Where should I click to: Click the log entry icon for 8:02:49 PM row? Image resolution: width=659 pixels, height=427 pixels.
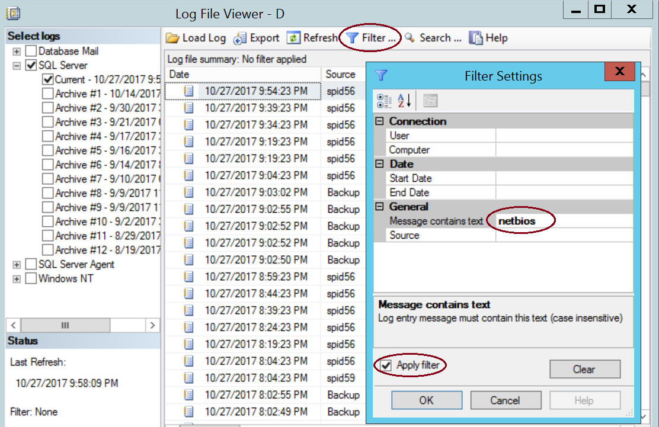188,412
